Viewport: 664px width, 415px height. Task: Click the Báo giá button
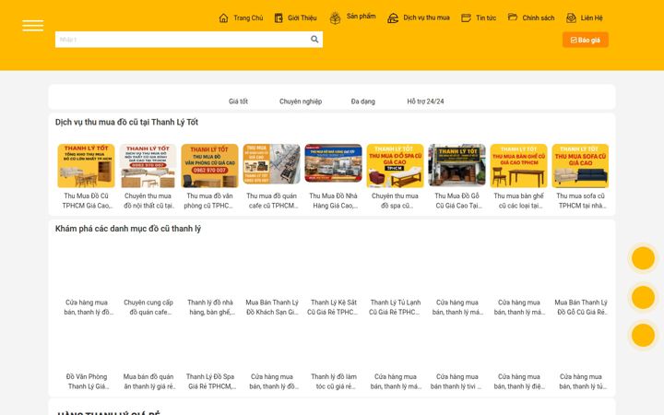point(586,40)
